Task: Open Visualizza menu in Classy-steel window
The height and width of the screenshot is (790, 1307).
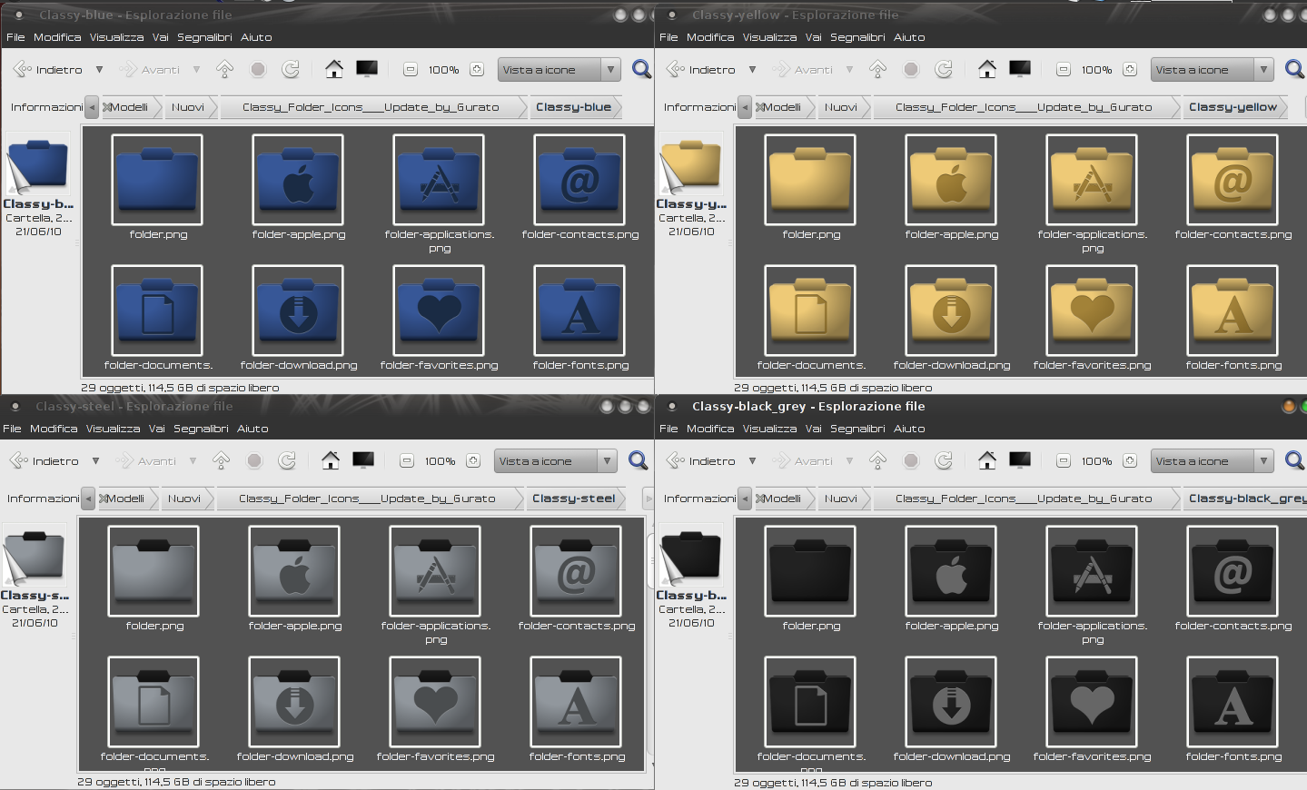Action: (113, 429)
